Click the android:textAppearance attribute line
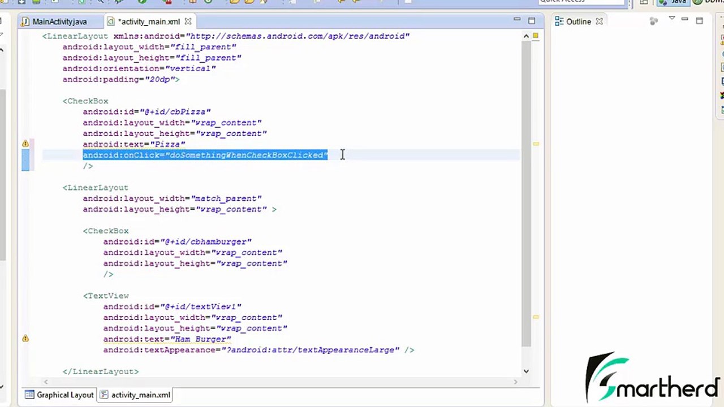The height and width of the screenshot is (407, 724). (x=258, y=350)
